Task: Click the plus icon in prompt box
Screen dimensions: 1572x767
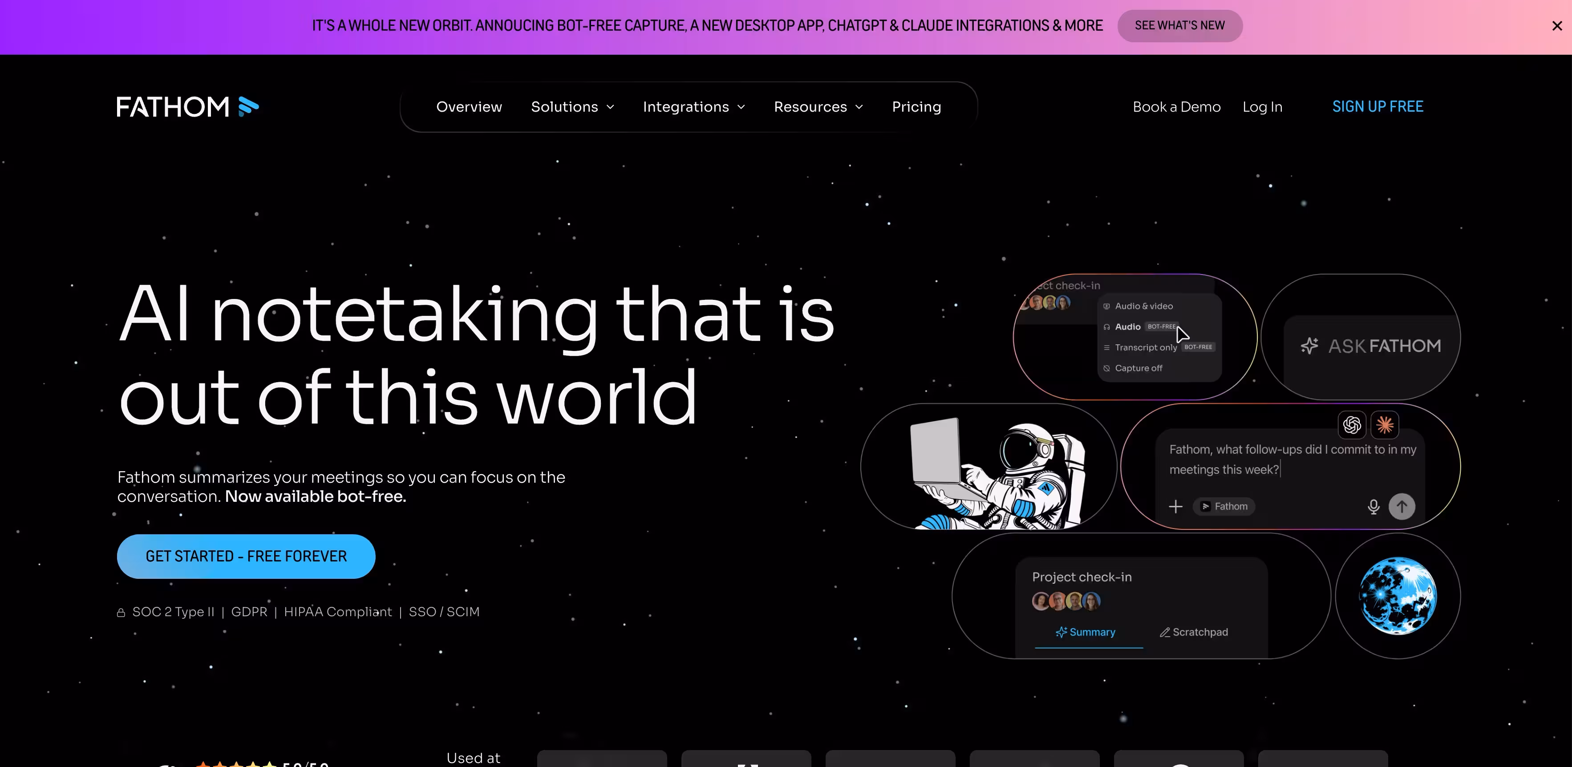Action: pos(1175,506)
